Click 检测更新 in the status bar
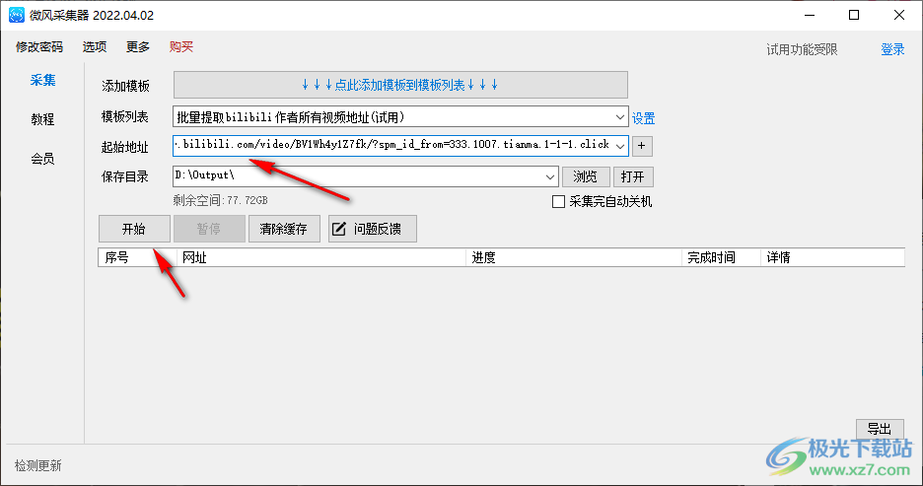The image size is (923, 486). pyautogui.click(x=38, y=466)
